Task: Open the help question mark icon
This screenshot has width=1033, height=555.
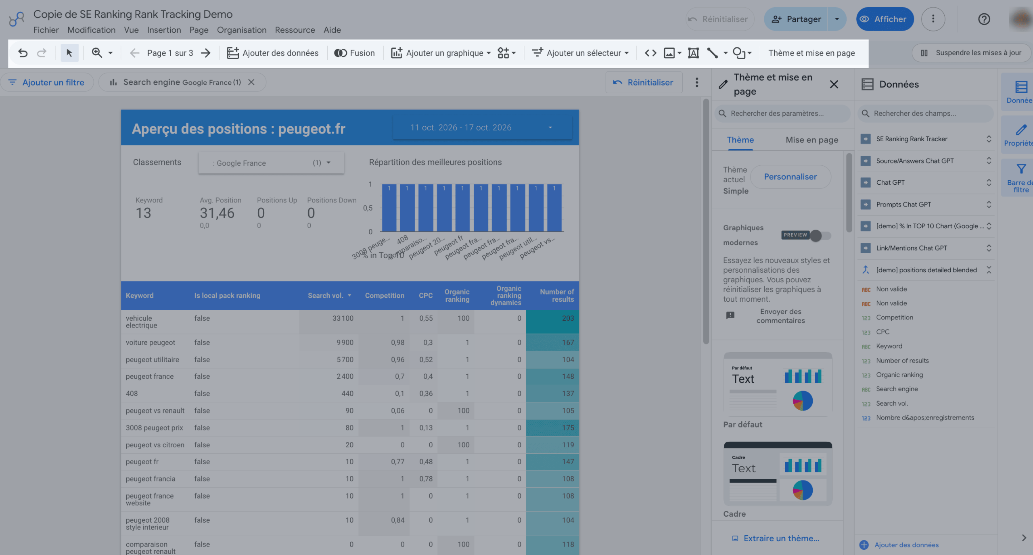Action: tap(984, 19)
